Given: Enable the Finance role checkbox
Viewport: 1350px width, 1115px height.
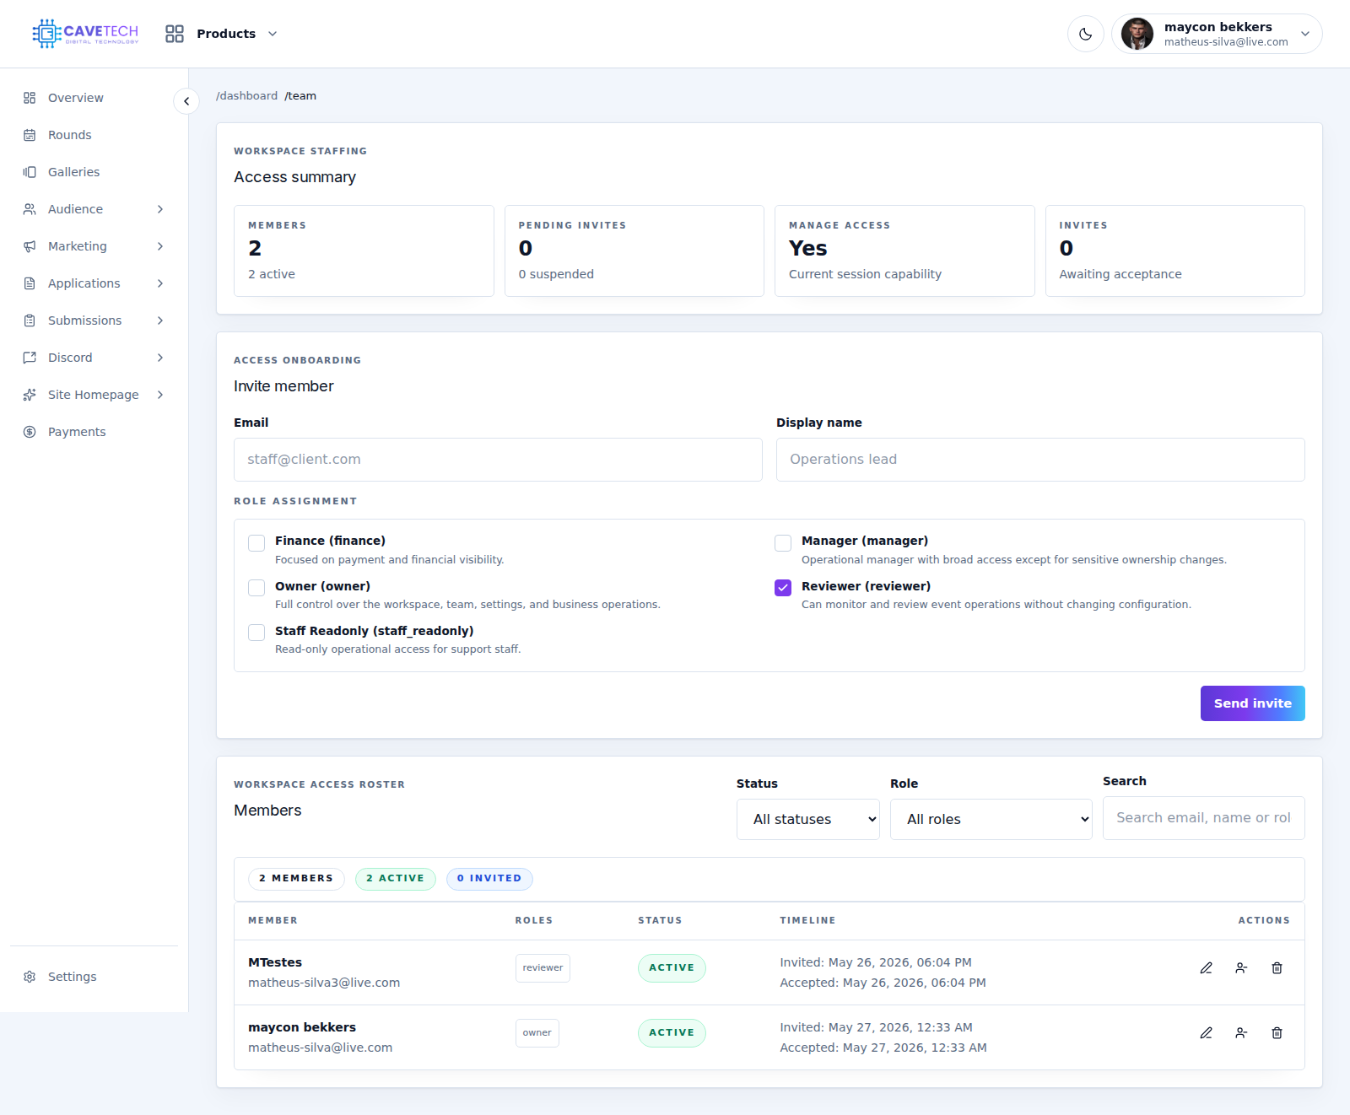Looking at the screenshot, I should point(256,543).
